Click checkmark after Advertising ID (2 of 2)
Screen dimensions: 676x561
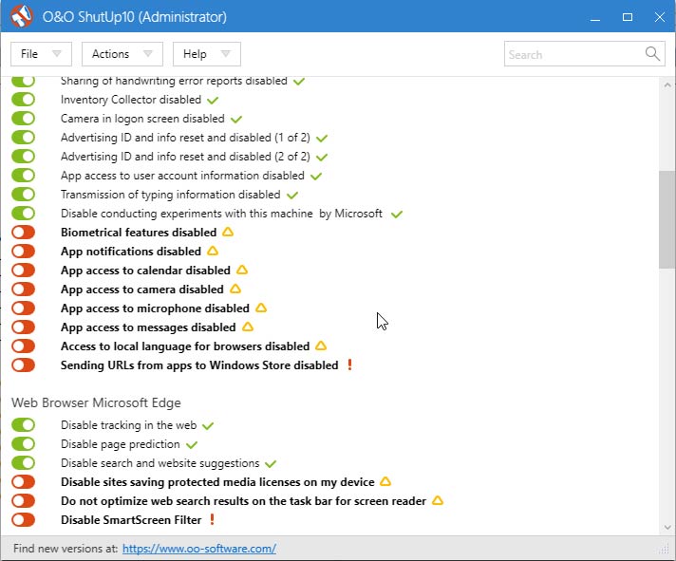pos(322,158)
